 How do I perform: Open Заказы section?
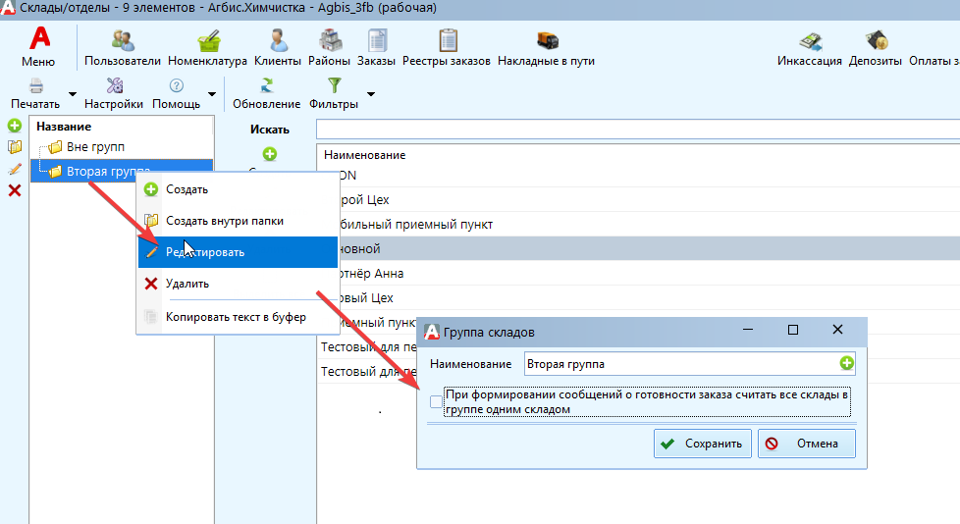377,48
